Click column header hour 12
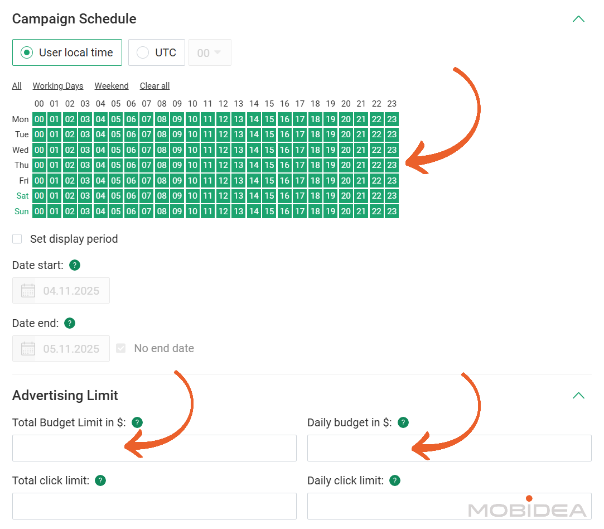 pos(224,104)
